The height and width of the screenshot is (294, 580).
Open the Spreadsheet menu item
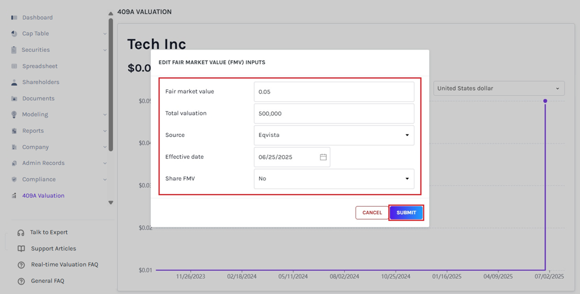click(x=39, y=66)
